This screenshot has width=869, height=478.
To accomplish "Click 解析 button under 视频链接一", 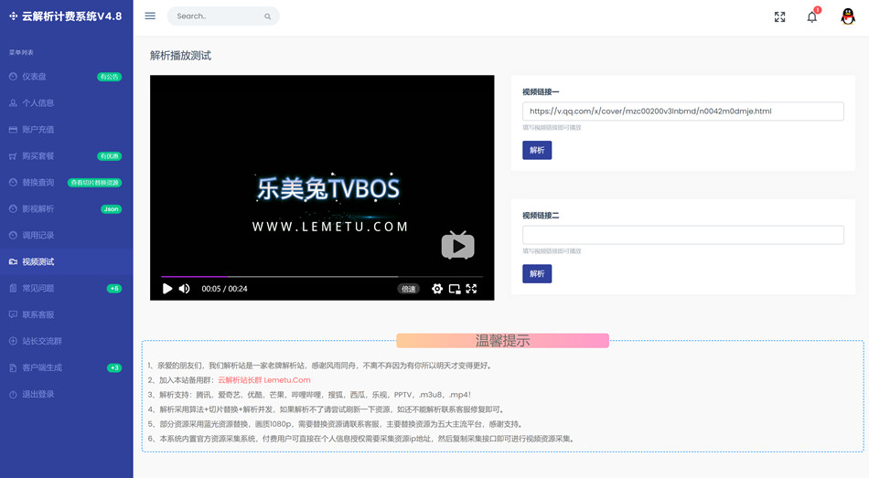I will pos(537,150).
